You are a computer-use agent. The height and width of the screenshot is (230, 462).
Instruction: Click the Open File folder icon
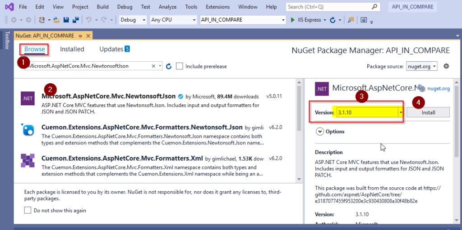click(56, 20)
